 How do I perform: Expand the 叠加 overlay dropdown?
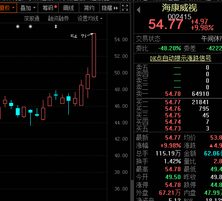click(28, 8)
